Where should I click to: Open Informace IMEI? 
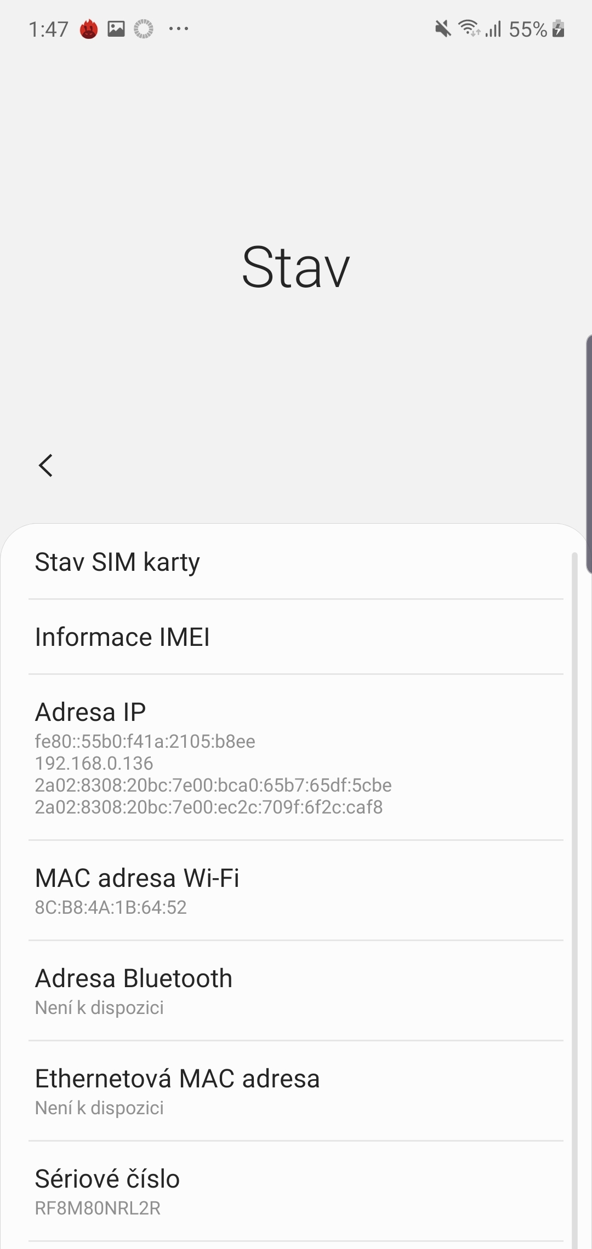tap(296, 637)
